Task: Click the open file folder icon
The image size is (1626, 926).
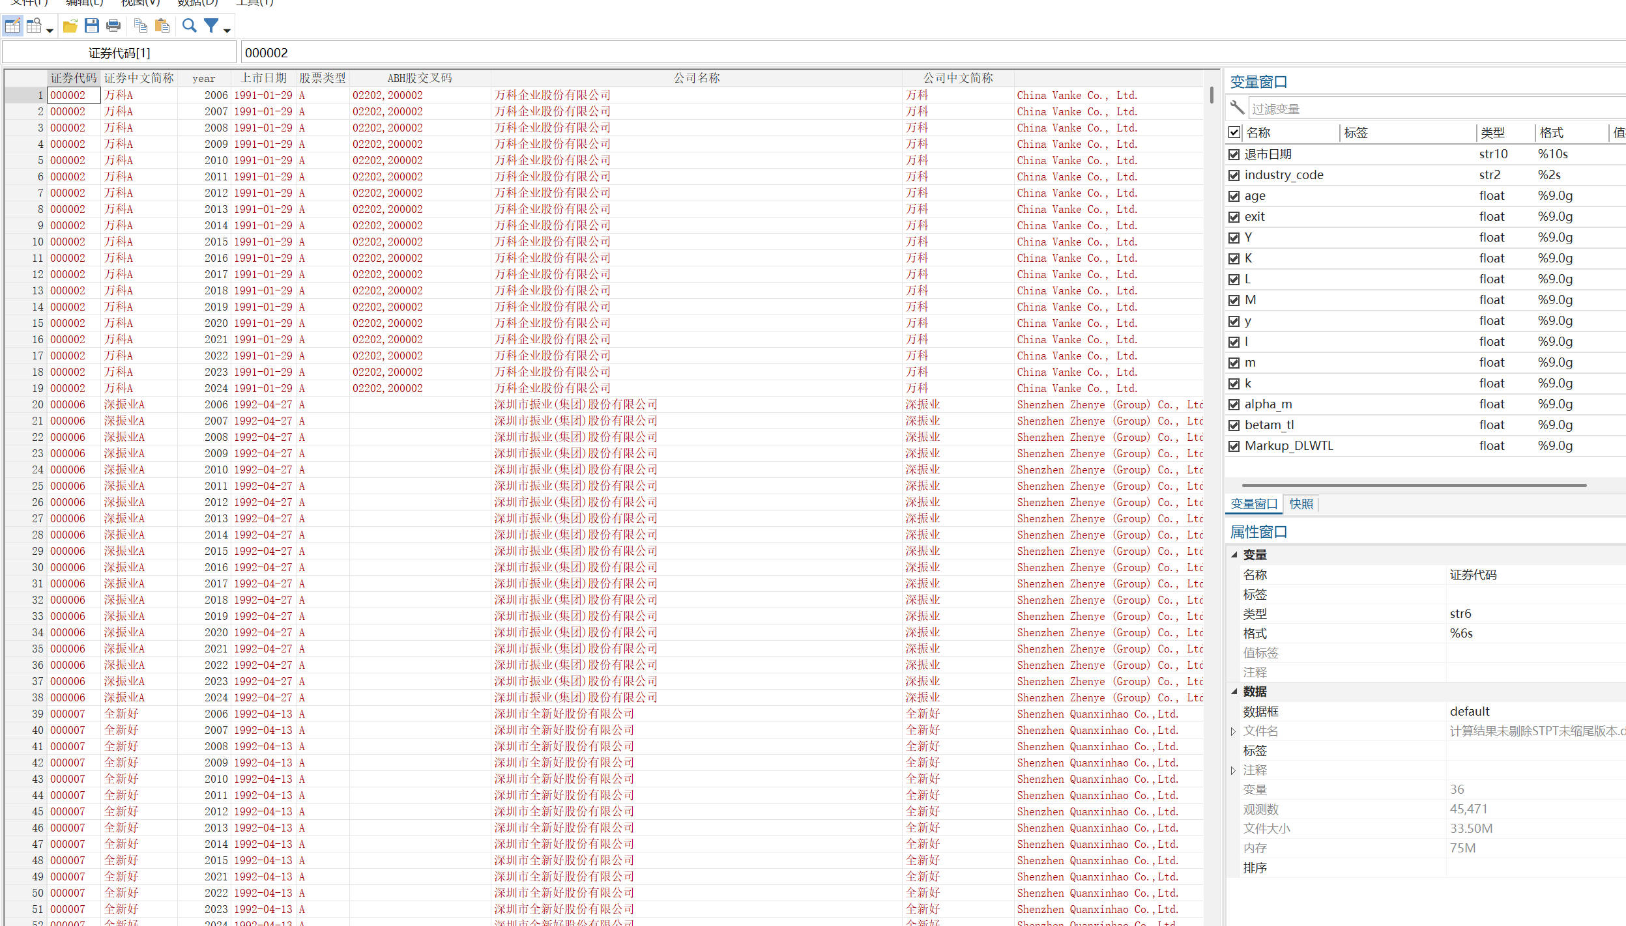Action: pyautogui.click(x=70, y=26)
